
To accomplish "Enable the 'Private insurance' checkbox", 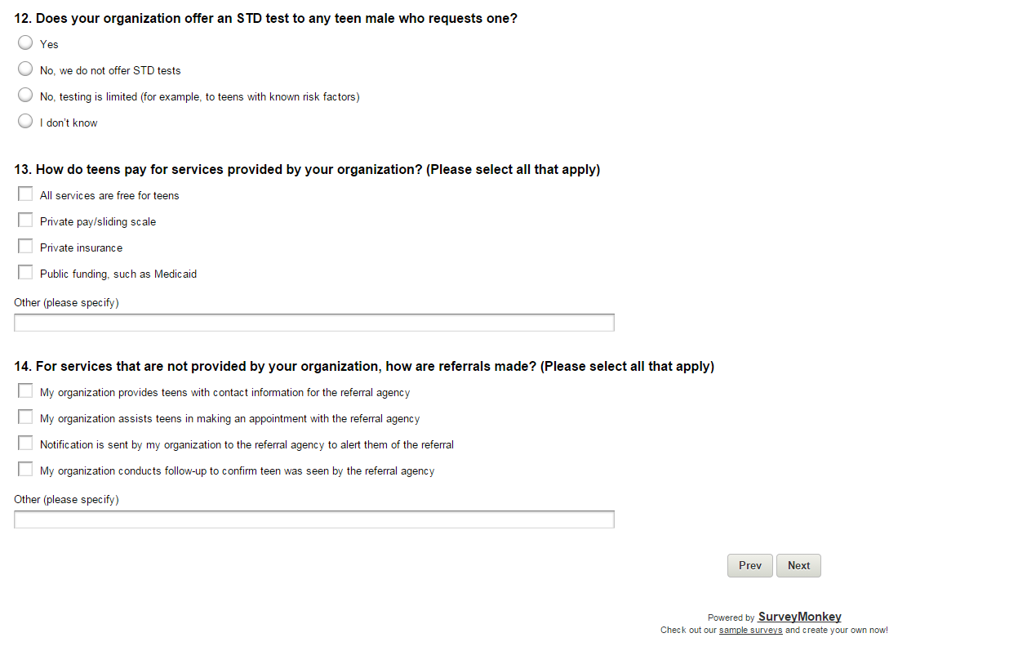I will coord(25,247).
